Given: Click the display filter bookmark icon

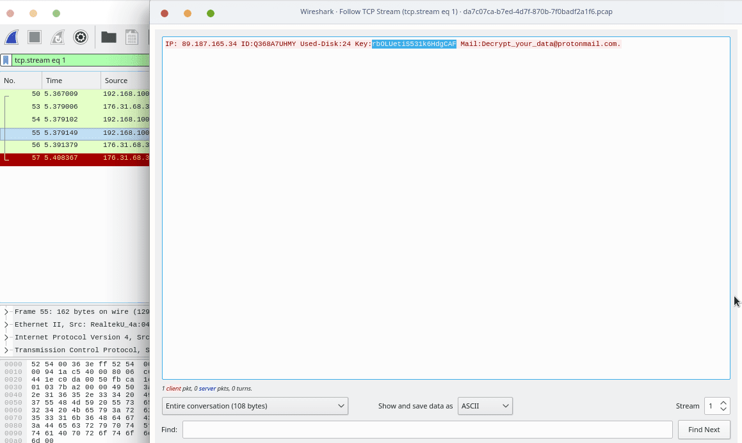Looking at the screenshot, I should pyautogui.click(x=6, y=60).
